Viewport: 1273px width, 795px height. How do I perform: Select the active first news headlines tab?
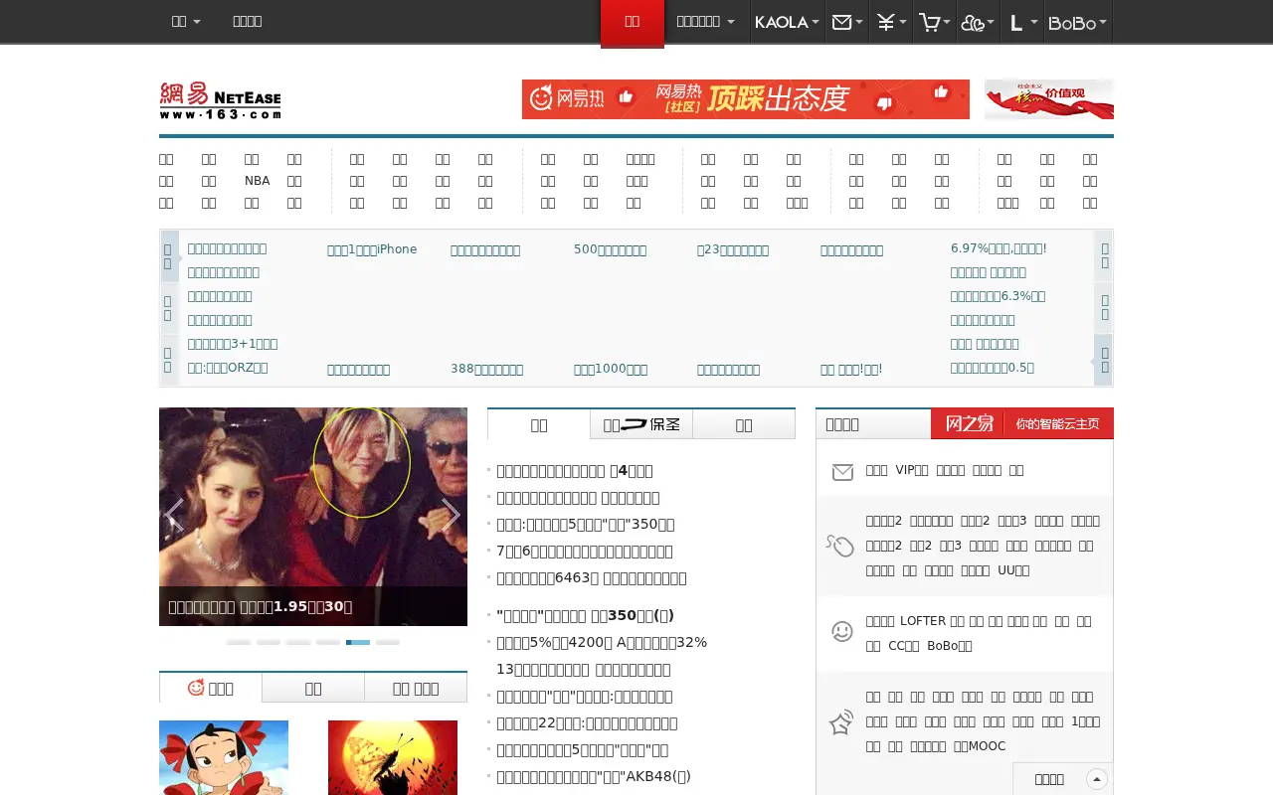pyautogui.click(x=539, y=424)
